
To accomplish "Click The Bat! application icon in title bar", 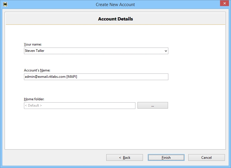I will (x=5, y=4).
